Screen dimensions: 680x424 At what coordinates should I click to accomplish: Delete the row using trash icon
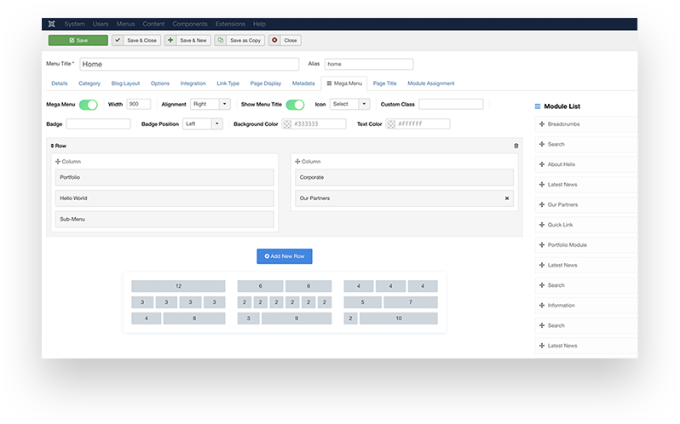click(516, 146)
